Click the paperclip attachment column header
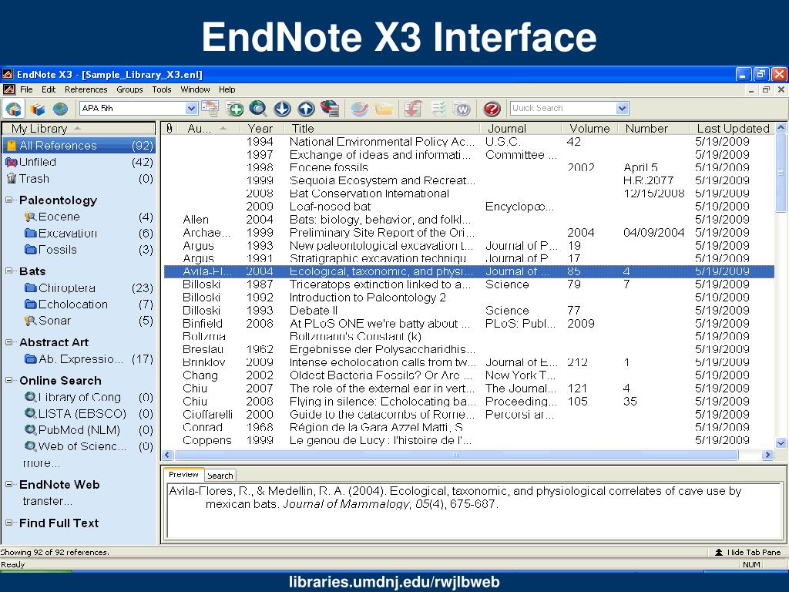This screenshot has height=592, width=789. (x=170, y=129)
